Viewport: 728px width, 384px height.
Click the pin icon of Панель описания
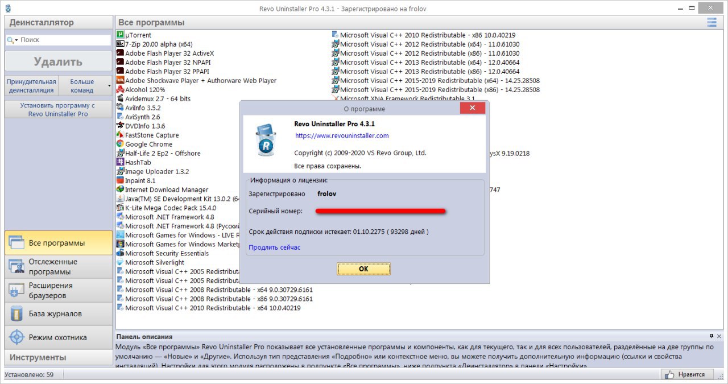coord(711,336)
